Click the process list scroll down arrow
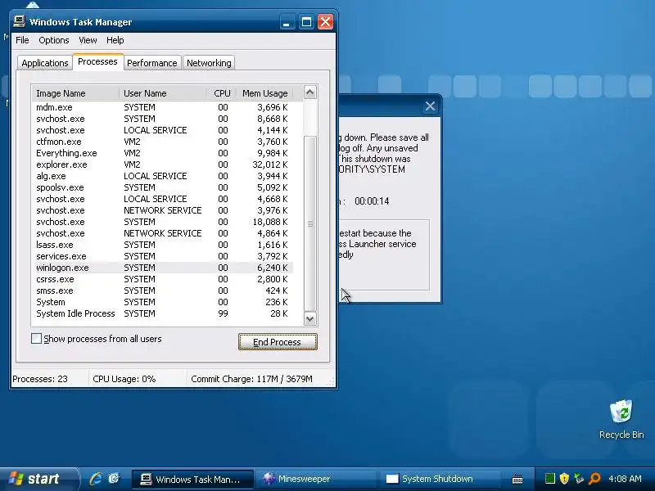Image resolution: width=655 pixels, height=491 pixels. pyautogui.click(x=309, y=319)
